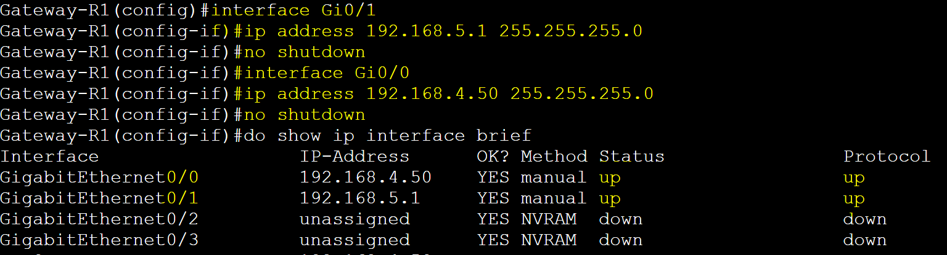Click the Interface column header
Screen dimensions: 947x255
pyautogui.click(x=49, y=157)
